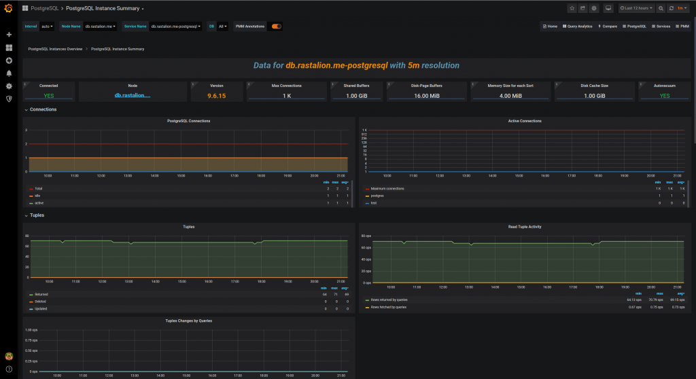Open the Last 12 hours time picker
696x379 pixels.
pos(637,8)
